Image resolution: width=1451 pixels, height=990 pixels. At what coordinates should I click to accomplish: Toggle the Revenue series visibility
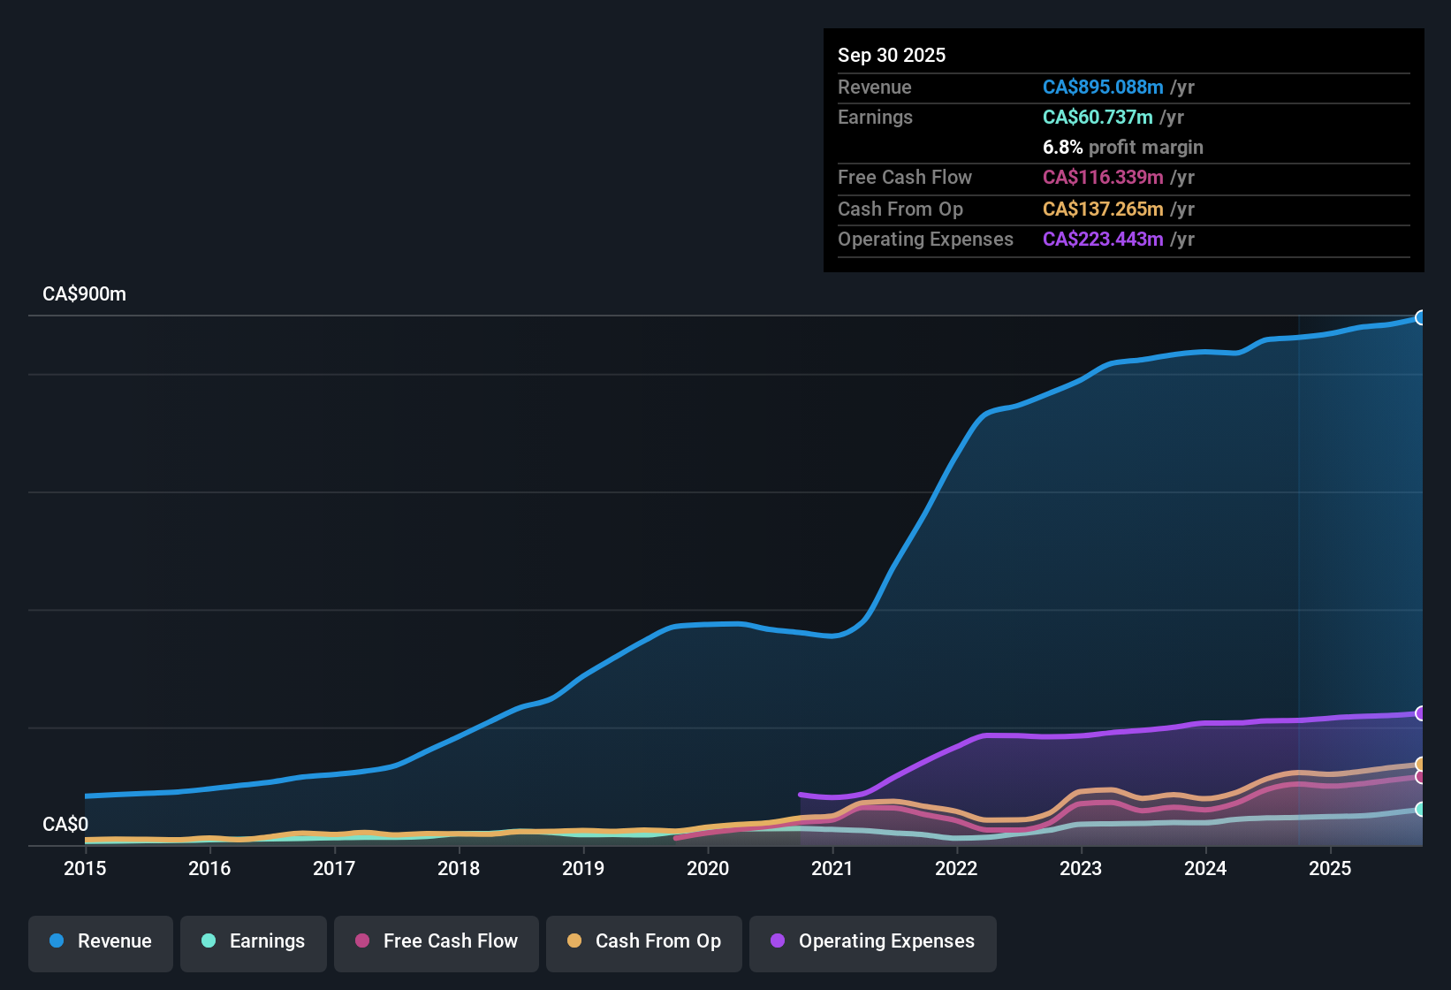(100, 941)
